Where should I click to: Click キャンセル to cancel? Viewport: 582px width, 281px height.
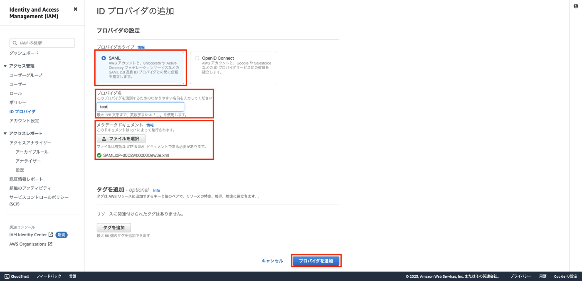point(272,261)
